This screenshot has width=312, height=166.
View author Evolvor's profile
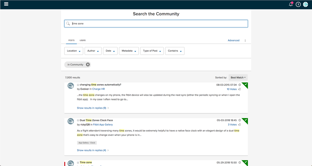85,89
